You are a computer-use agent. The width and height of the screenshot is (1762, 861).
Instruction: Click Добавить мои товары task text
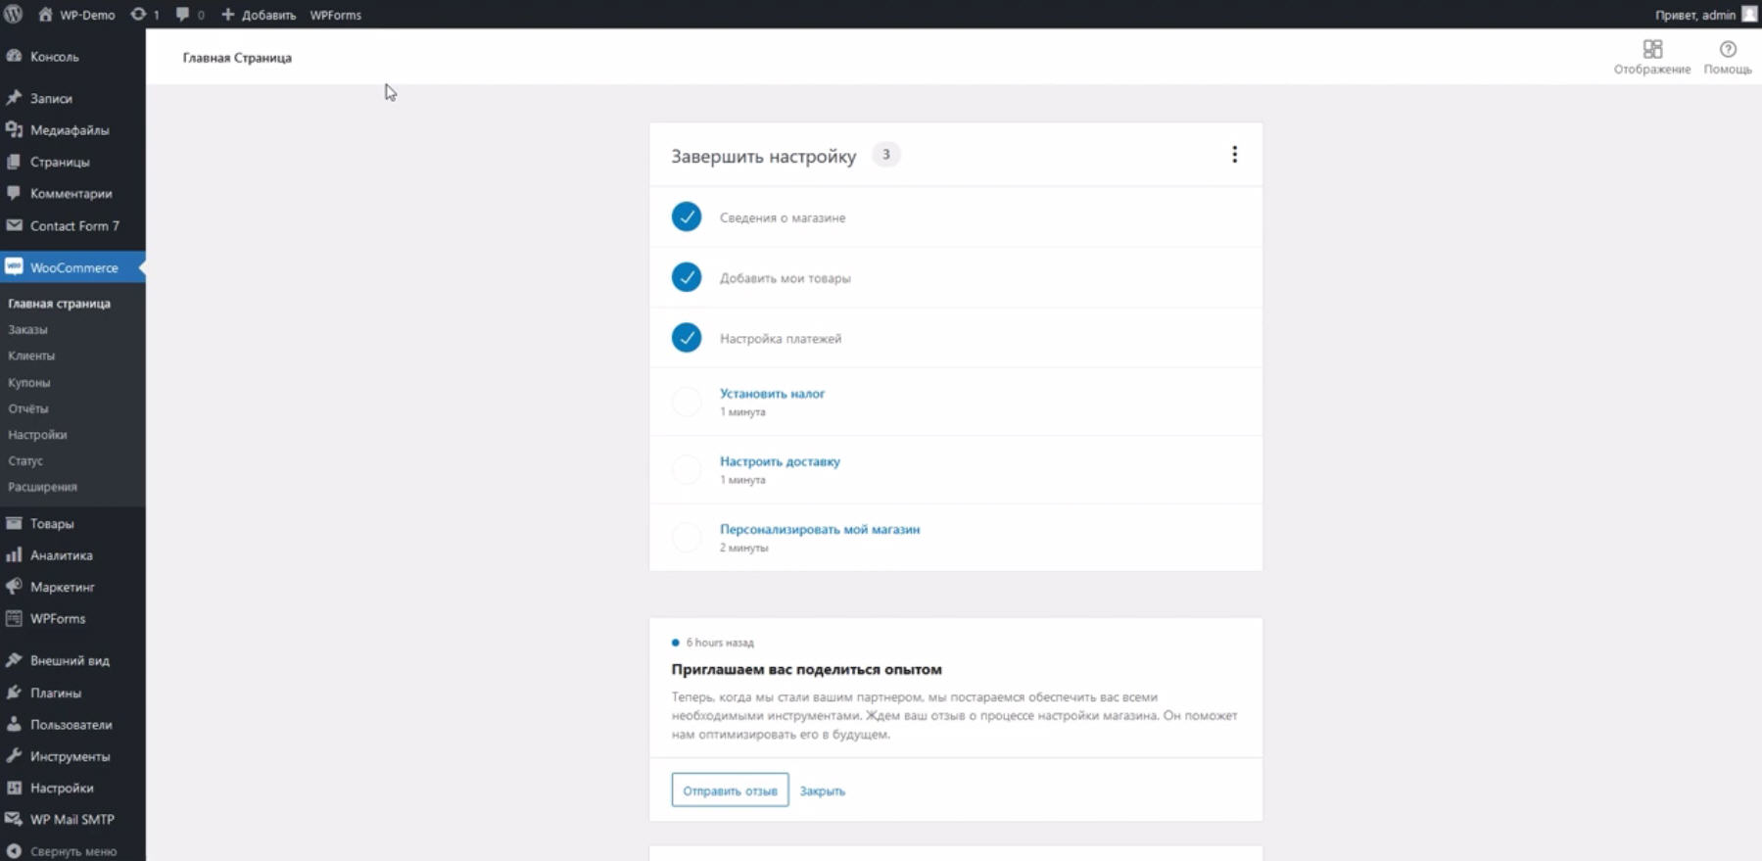point(786,278)
